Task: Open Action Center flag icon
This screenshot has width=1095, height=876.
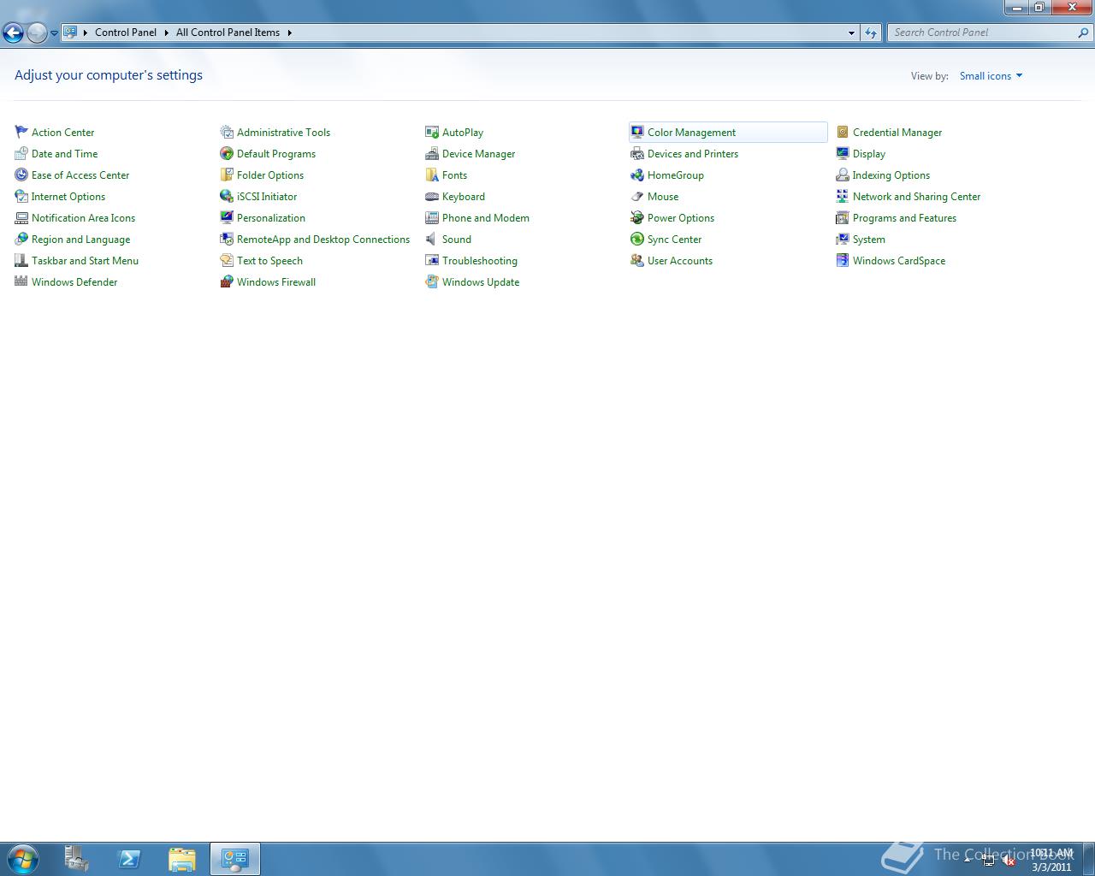Action: pyautogui.click(x=21, y=132)
